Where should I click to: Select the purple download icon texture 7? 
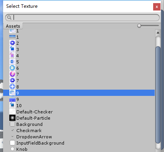[79, 74]
